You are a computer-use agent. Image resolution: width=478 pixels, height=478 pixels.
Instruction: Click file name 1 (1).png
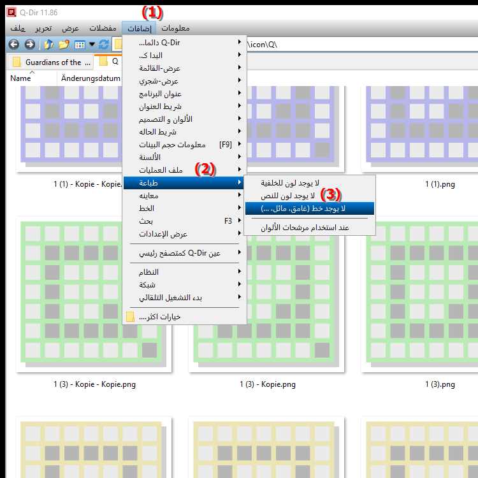[440, 184]
